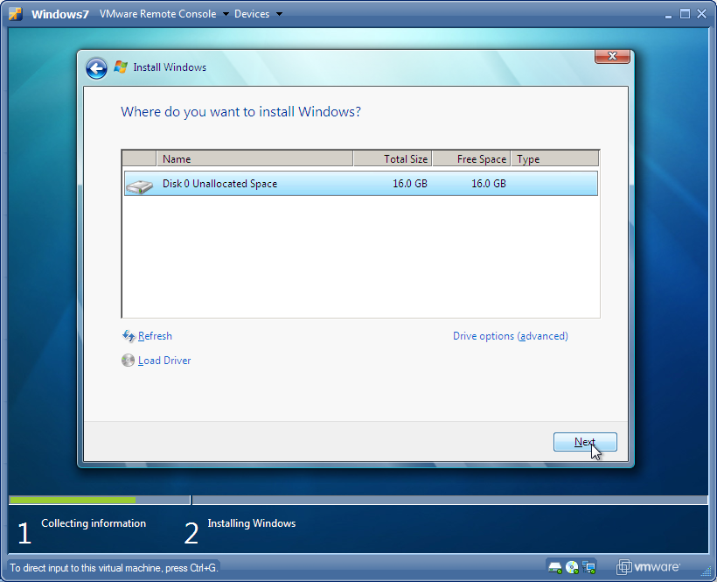Click the blue back arrow button
This screenshot has width=717, height=582.
click(96, 68)
